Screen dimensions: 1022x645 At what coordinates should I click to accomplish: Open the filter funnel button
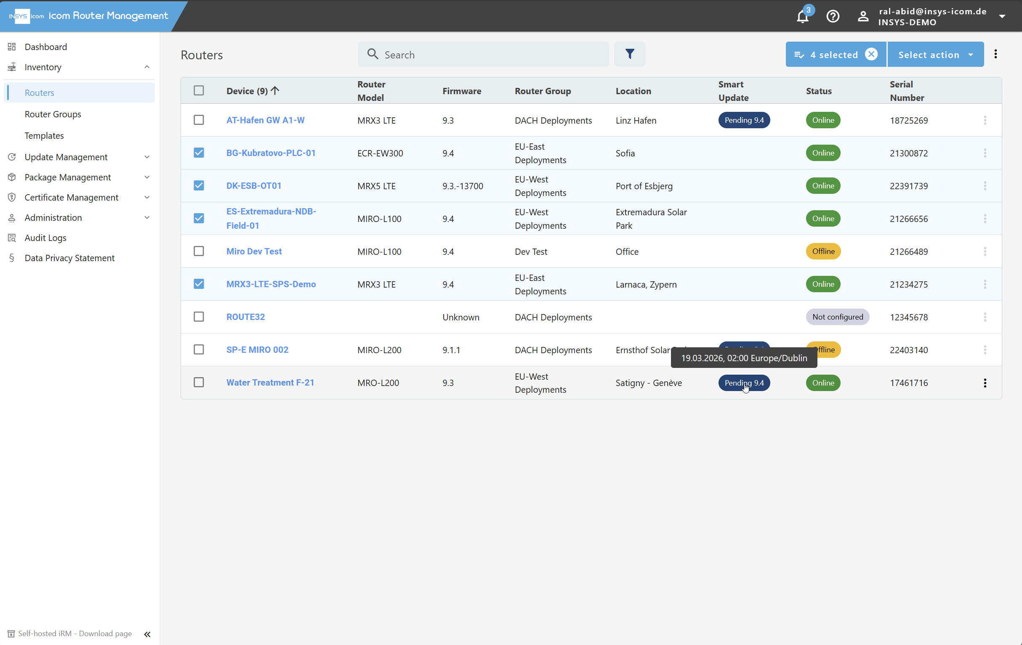click(x=629, y=54)
